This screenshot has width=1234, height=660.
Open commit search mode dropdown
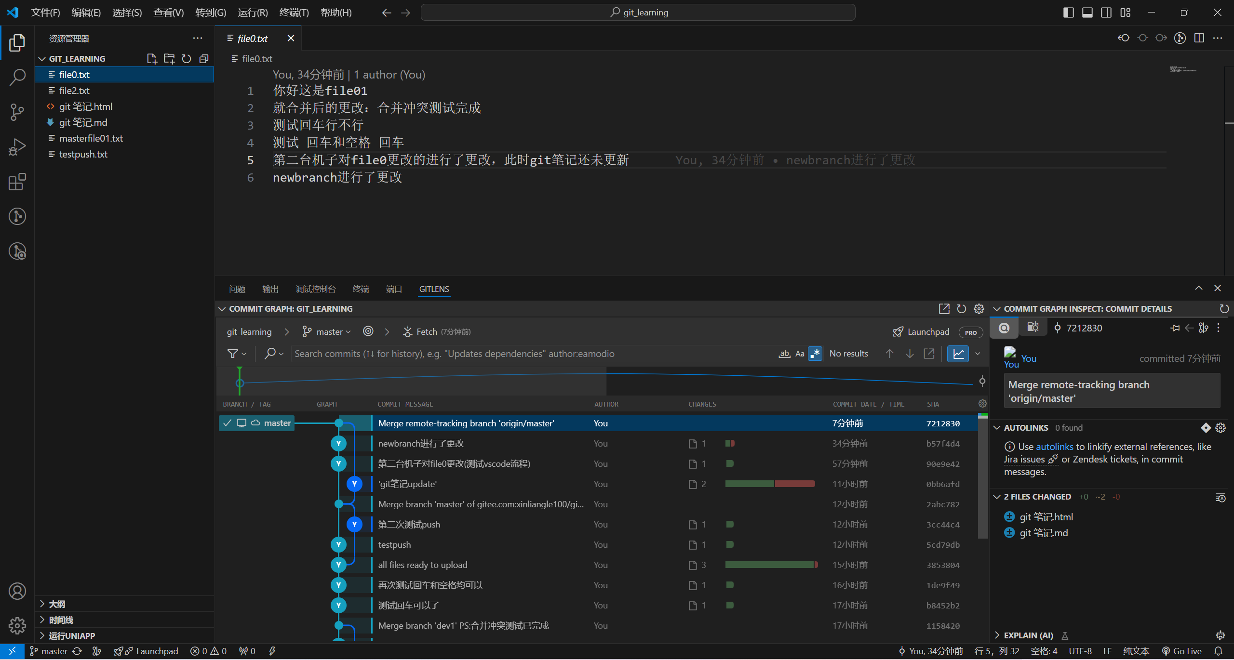(274, 354)
